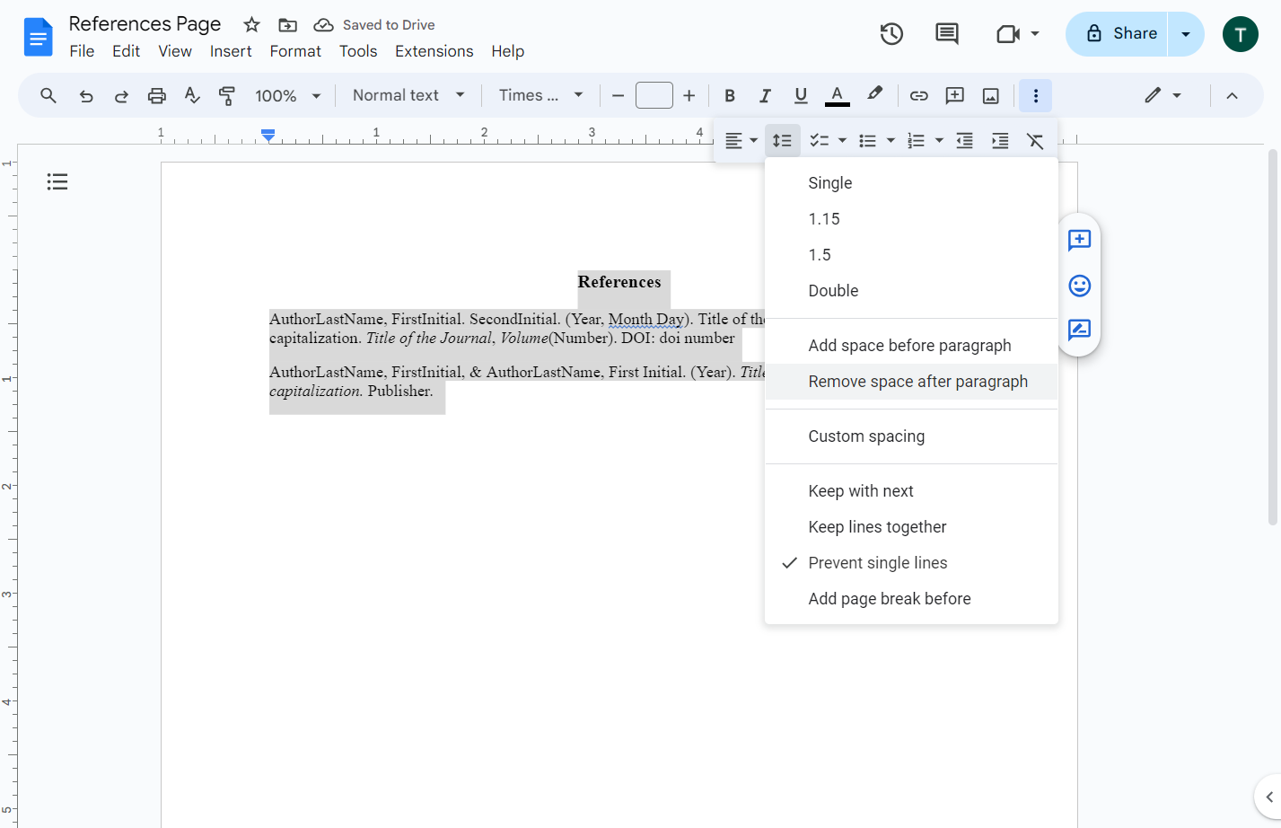Clear formatting on selection
This screenshot has height=828, width=1281.
(1035, 141)
